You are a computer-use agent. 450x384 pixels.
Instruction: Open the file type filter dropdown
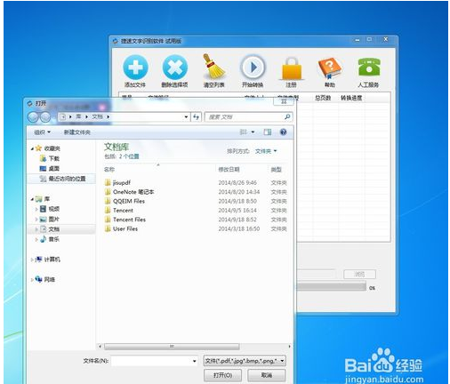(x=282, y=361)
